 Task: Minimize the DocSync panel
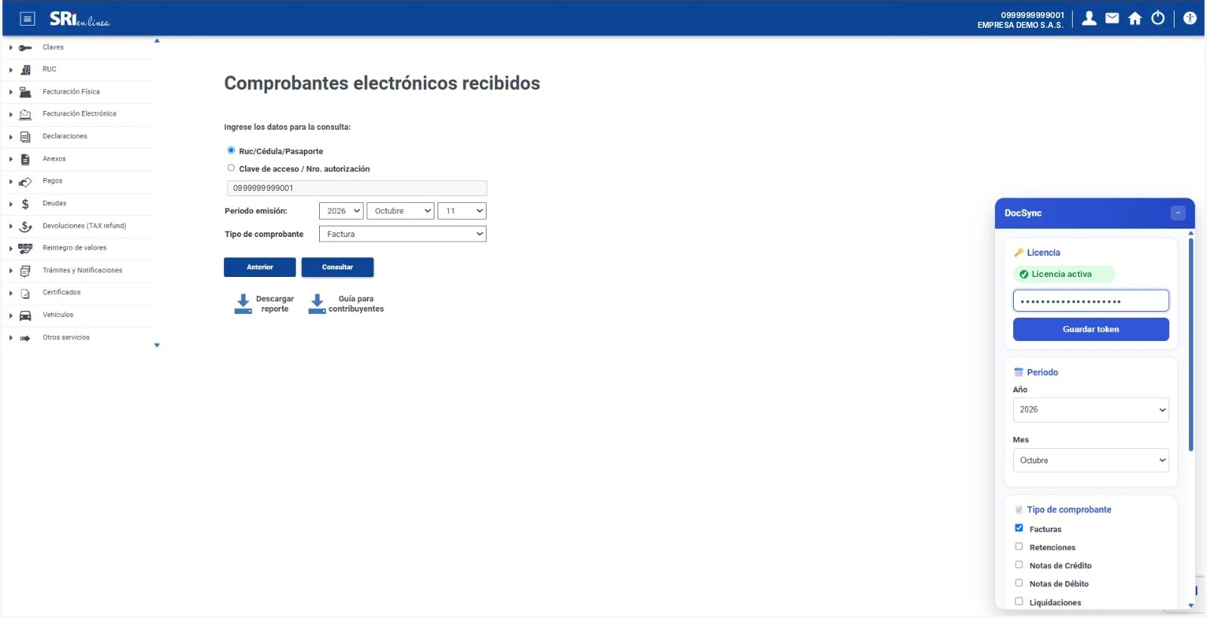click(1178, 214)
